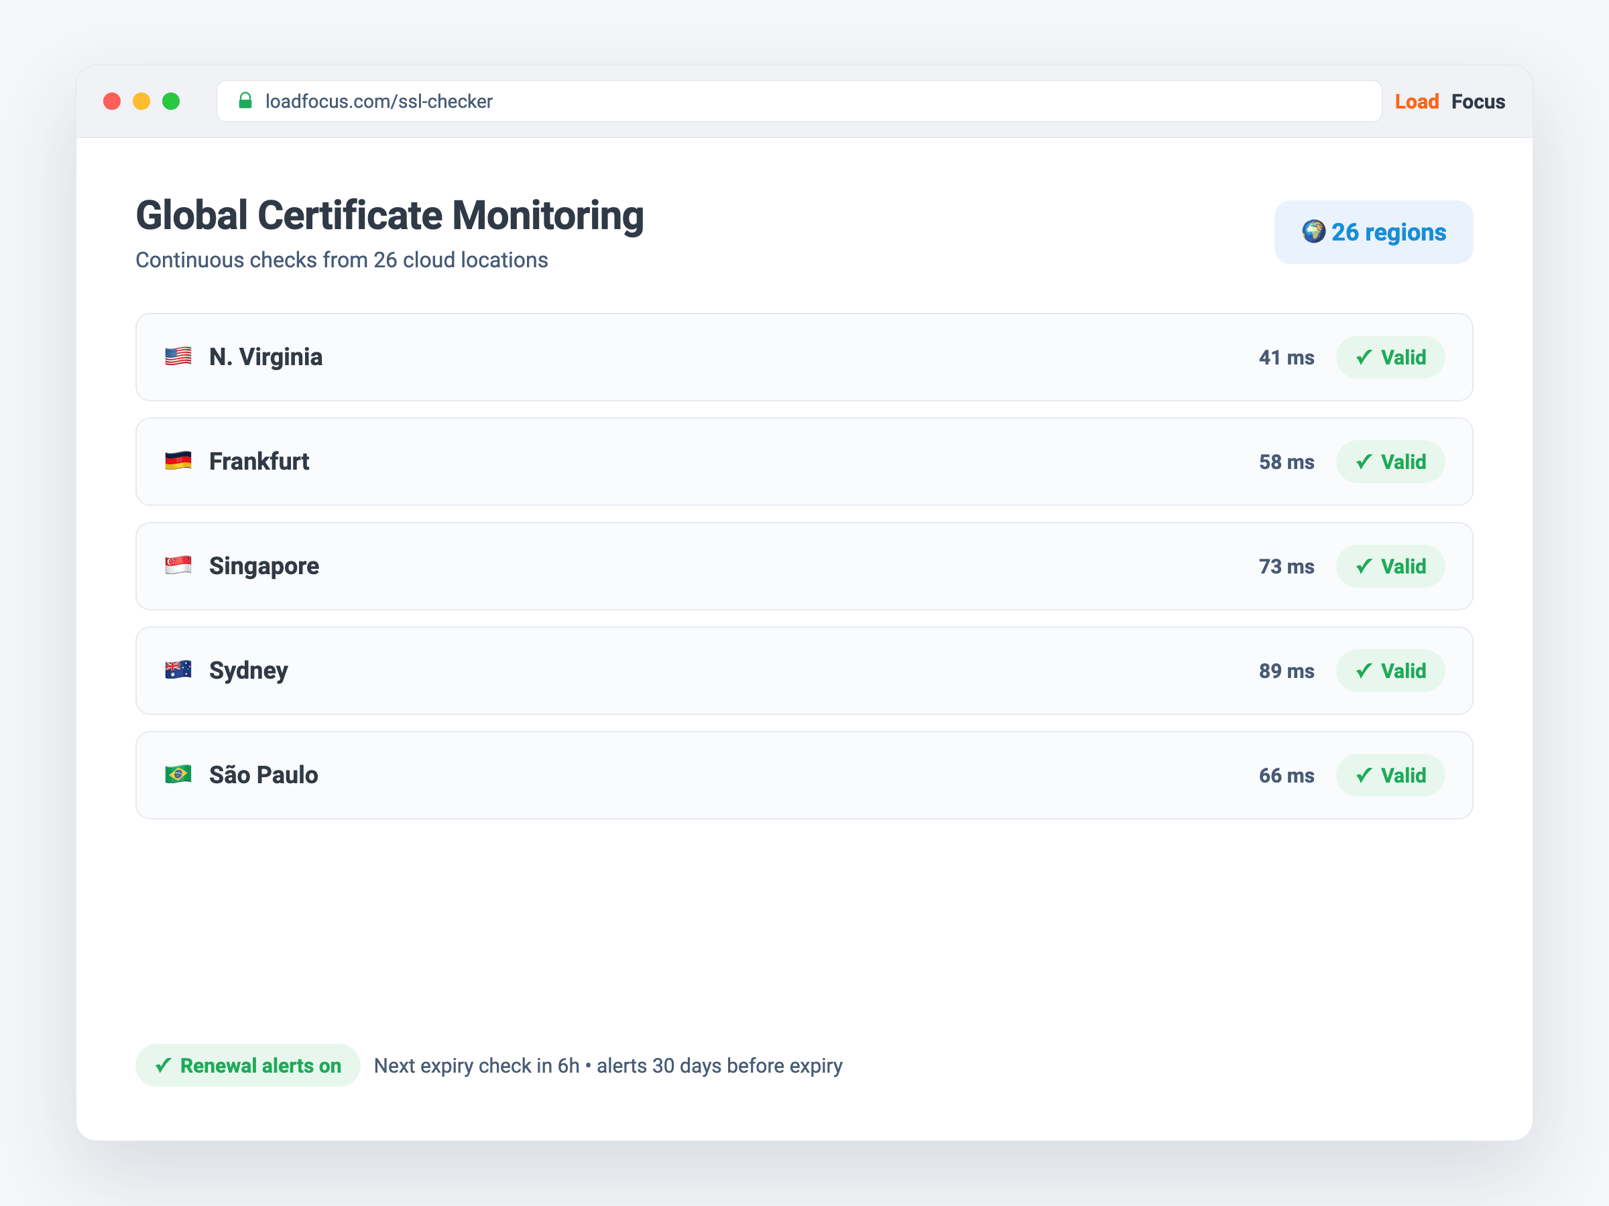
Task: Click the globe icon in the regions badge
Action: 1313,231
